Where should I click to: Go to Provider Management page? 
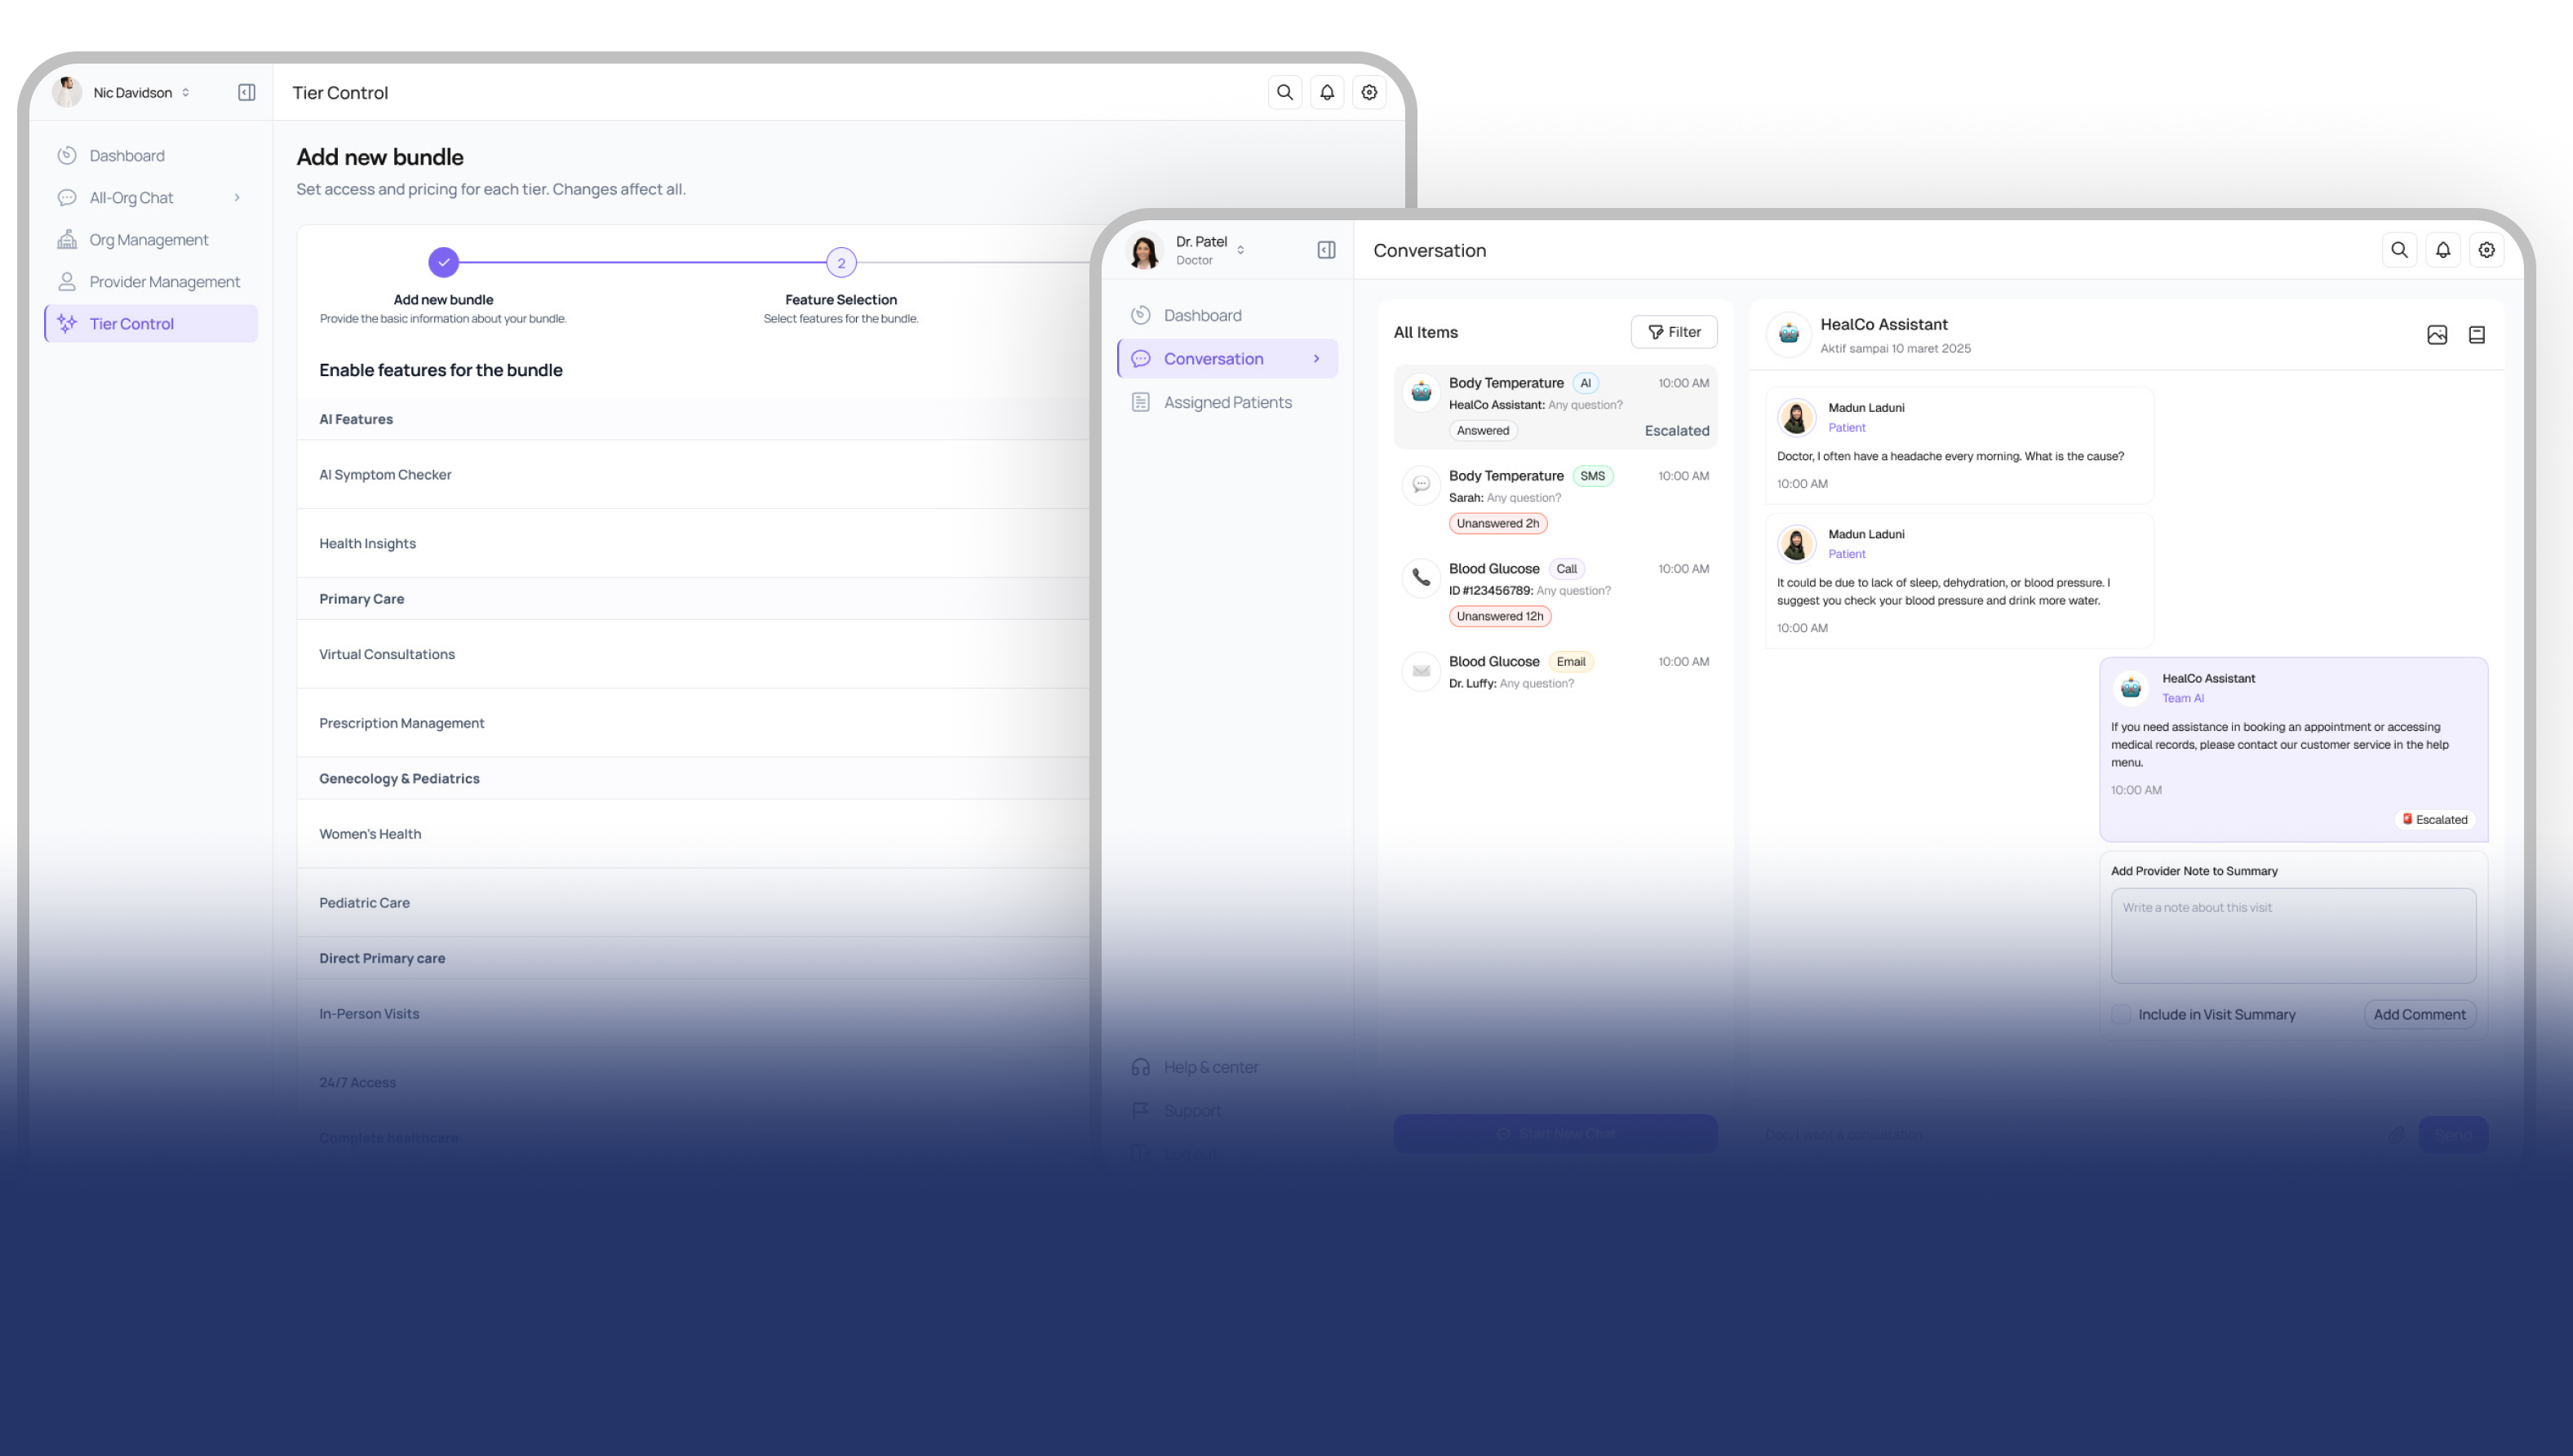(164, 282)
